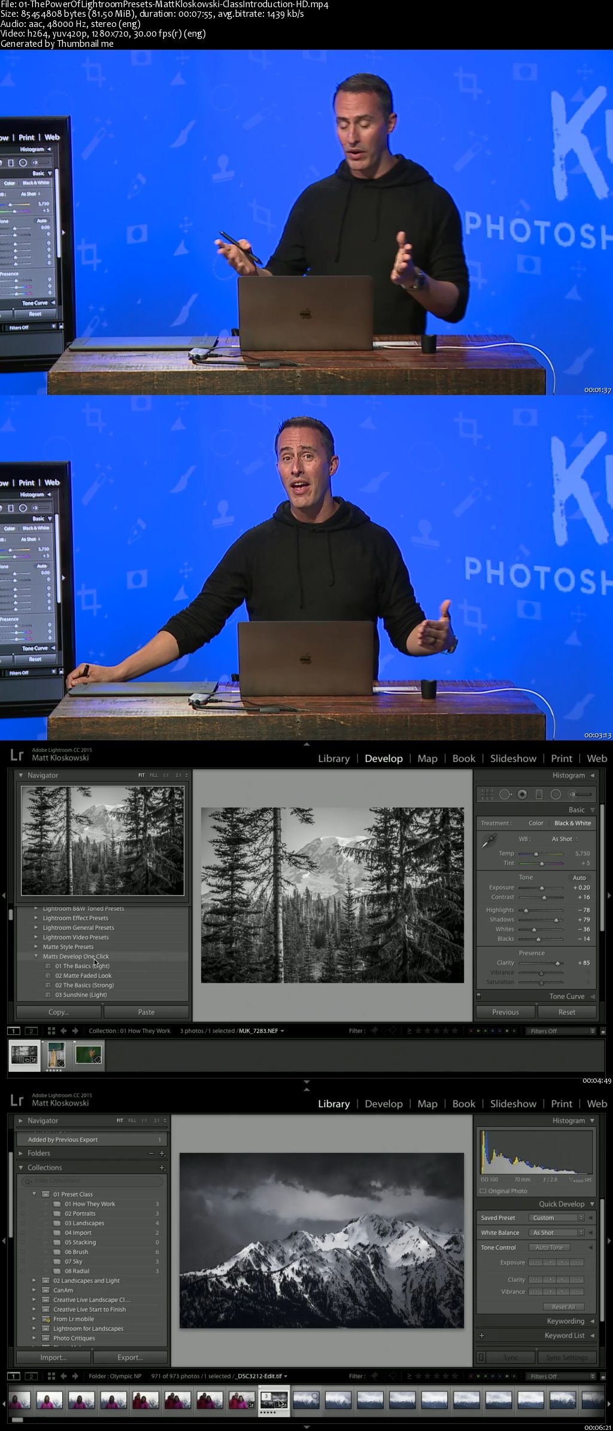Click the "From Lr mobile" collection icon

pos(45,1319)
